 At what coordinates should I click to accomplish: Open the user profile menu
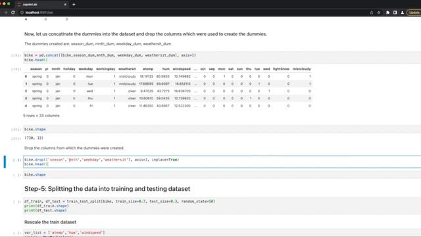[402, 13]
